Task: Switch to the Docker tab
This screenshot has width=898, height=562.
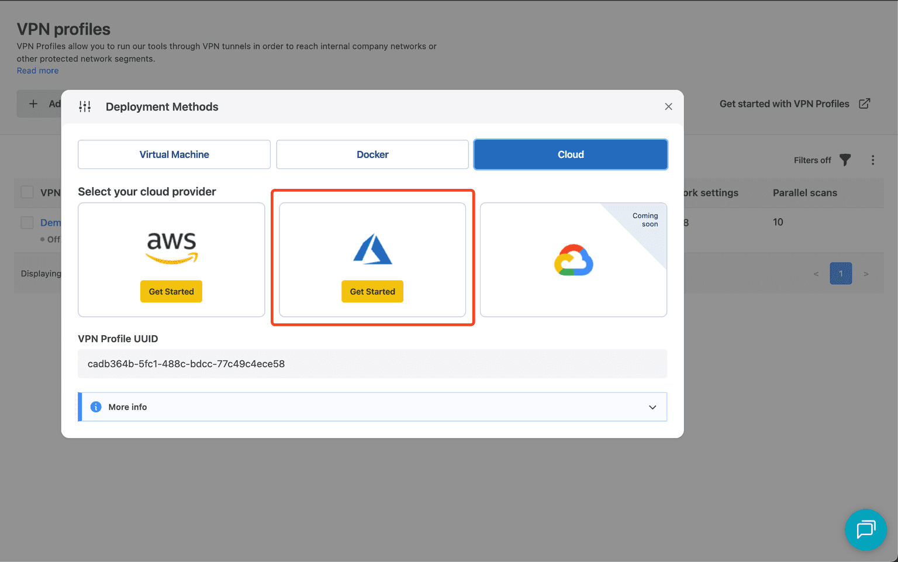Action: 372,154
